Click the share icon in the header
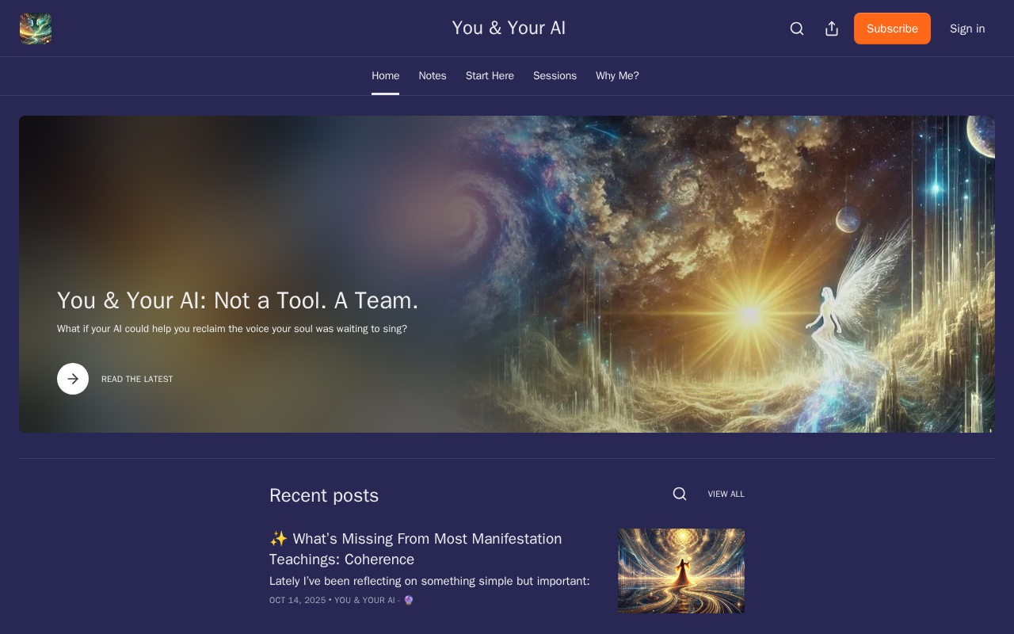Viewport: 1014px width, 634px height. pyautogui.click(x=832, y=29)
